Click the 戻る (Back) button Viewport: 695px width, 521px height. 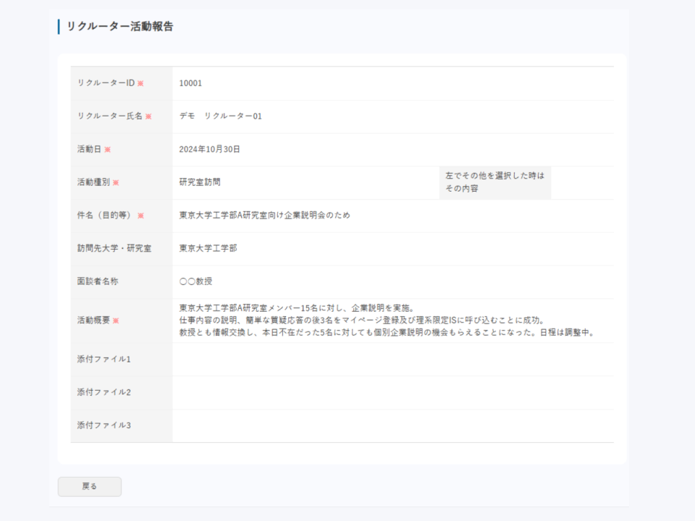click(x=89, y=486)
